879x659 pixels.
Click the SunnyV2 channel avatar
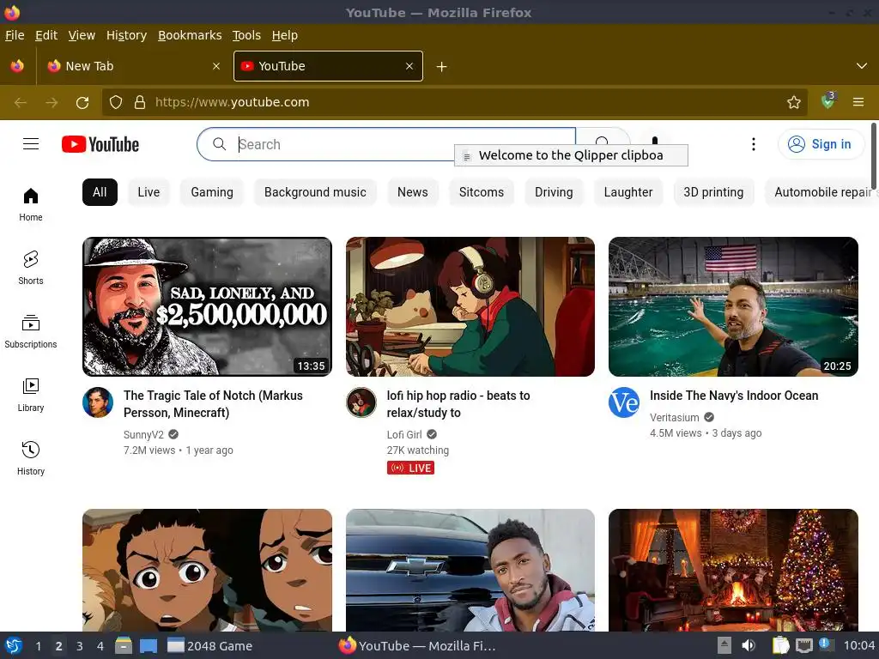click(98, 402)
